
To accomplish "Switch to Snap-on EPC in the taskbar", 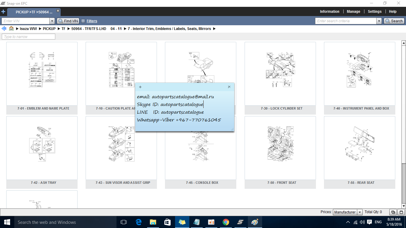I will tap(240, 222).
